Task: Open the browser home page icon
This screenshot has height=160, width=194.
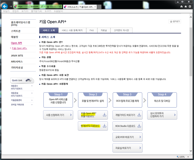Action: [x=181, y=6]
